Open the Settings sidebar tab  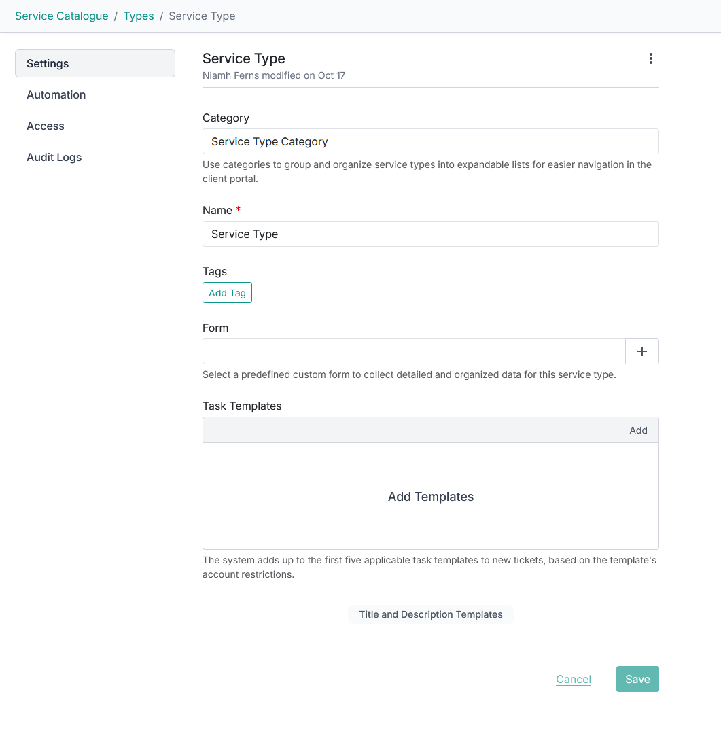[94, 63]
